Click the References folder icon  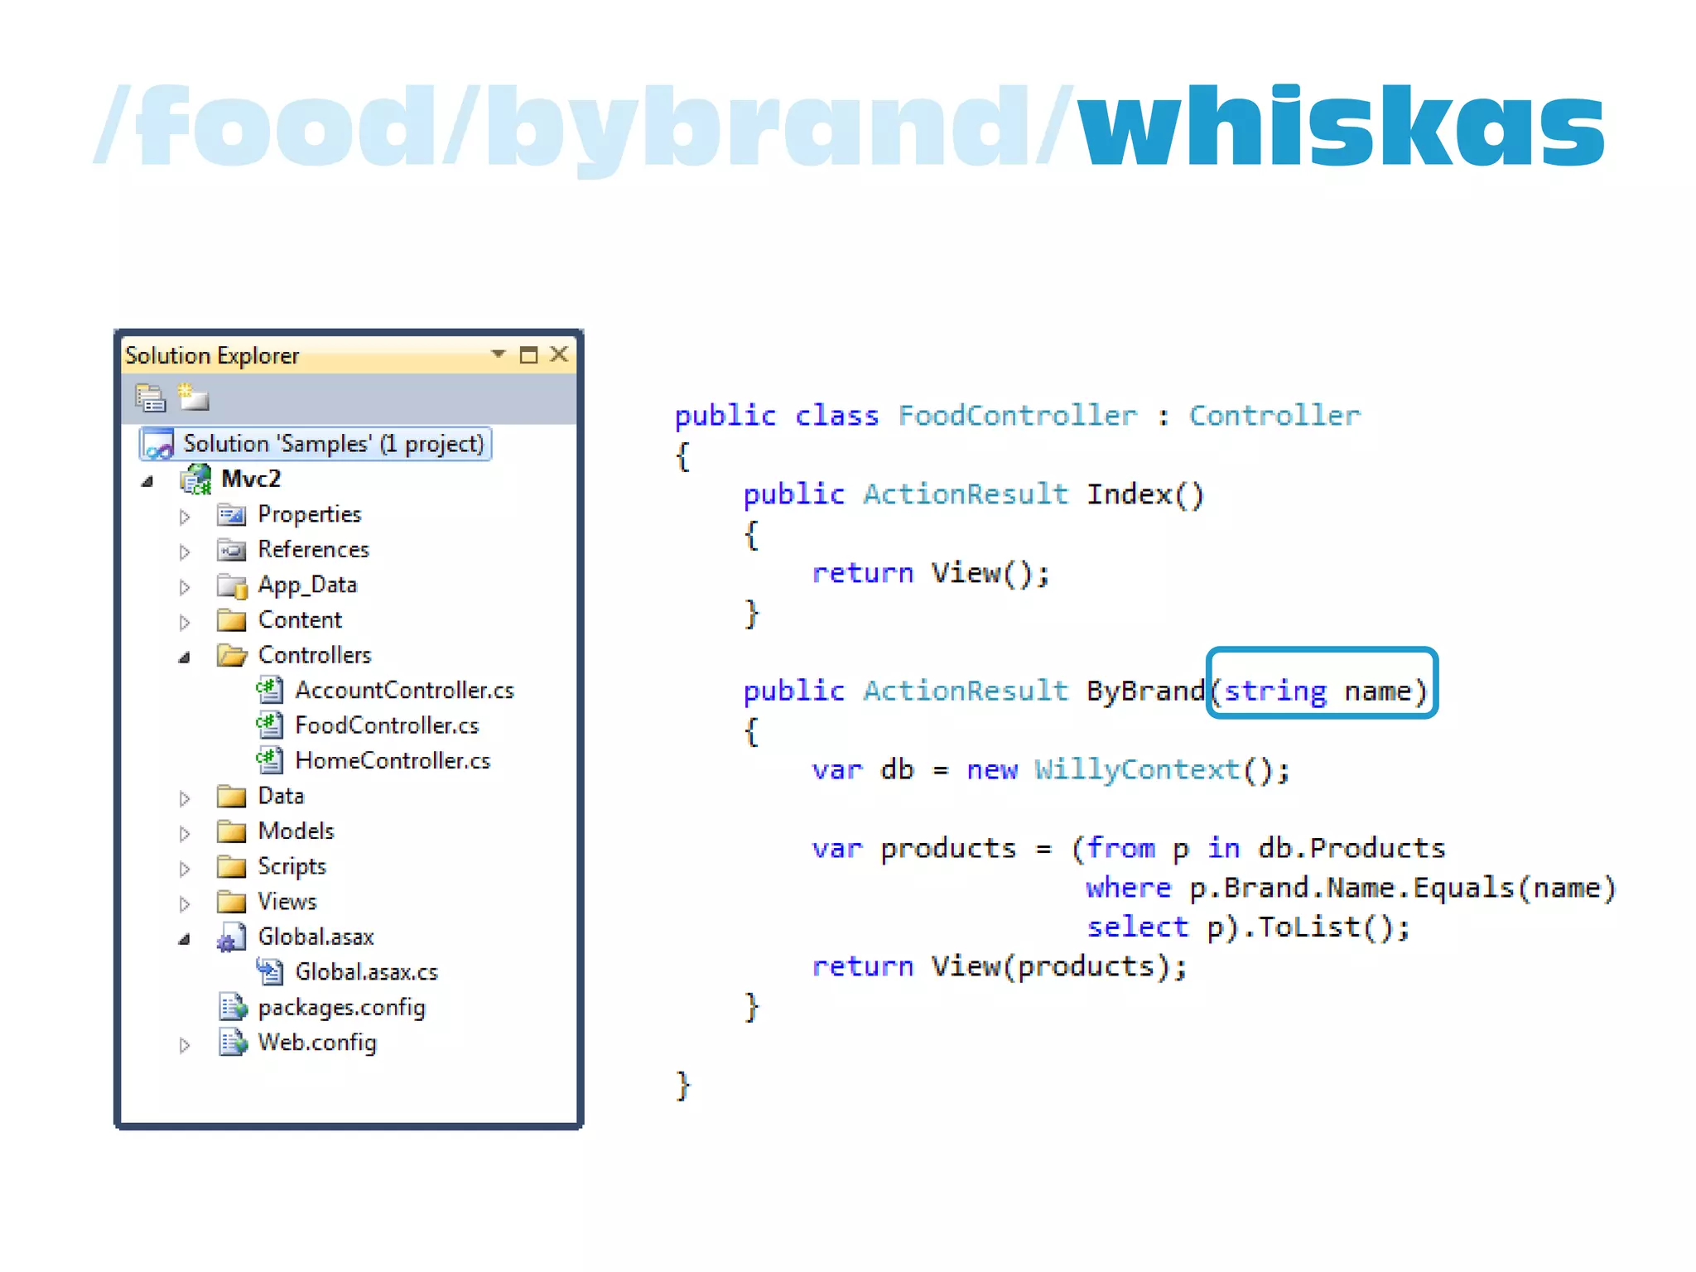[232, 550]
